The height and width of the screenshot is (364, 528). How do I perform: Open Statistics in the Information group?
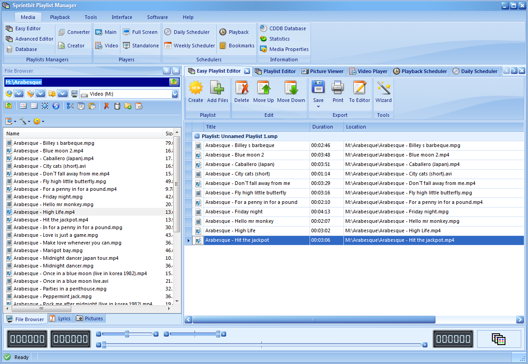(275, 39)
